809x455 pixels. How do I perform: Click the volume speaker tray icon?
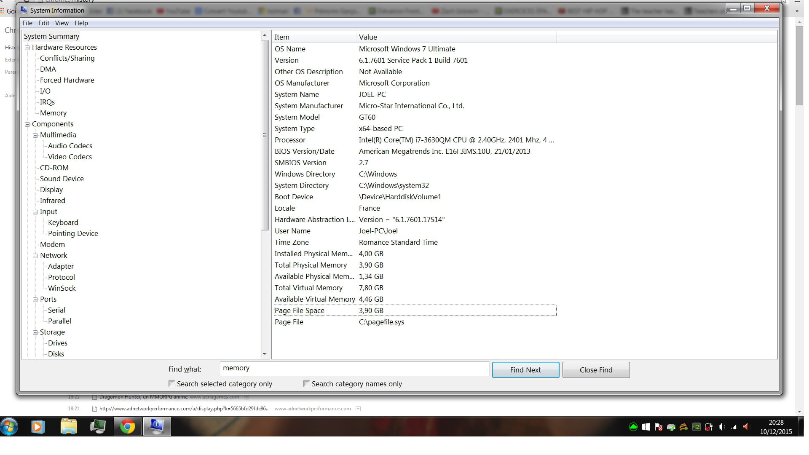[x=721, y=427]
